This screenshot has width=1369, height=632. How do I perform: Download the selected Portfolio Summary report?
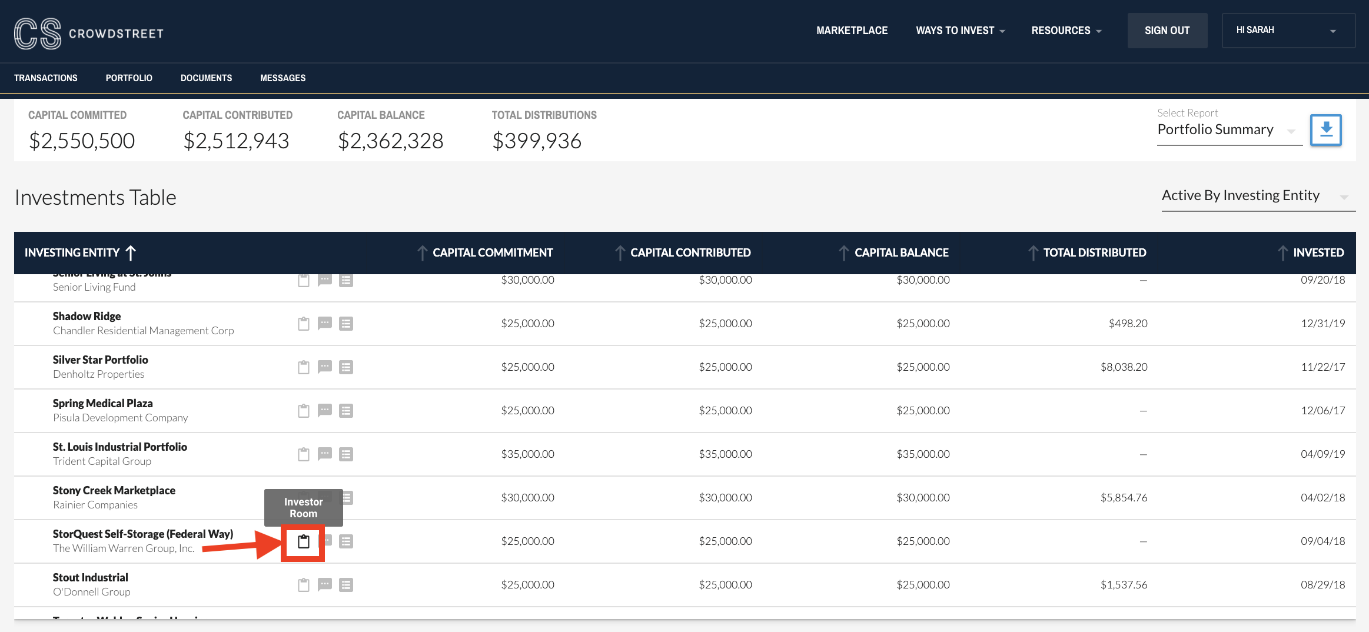coord(1325,129)
